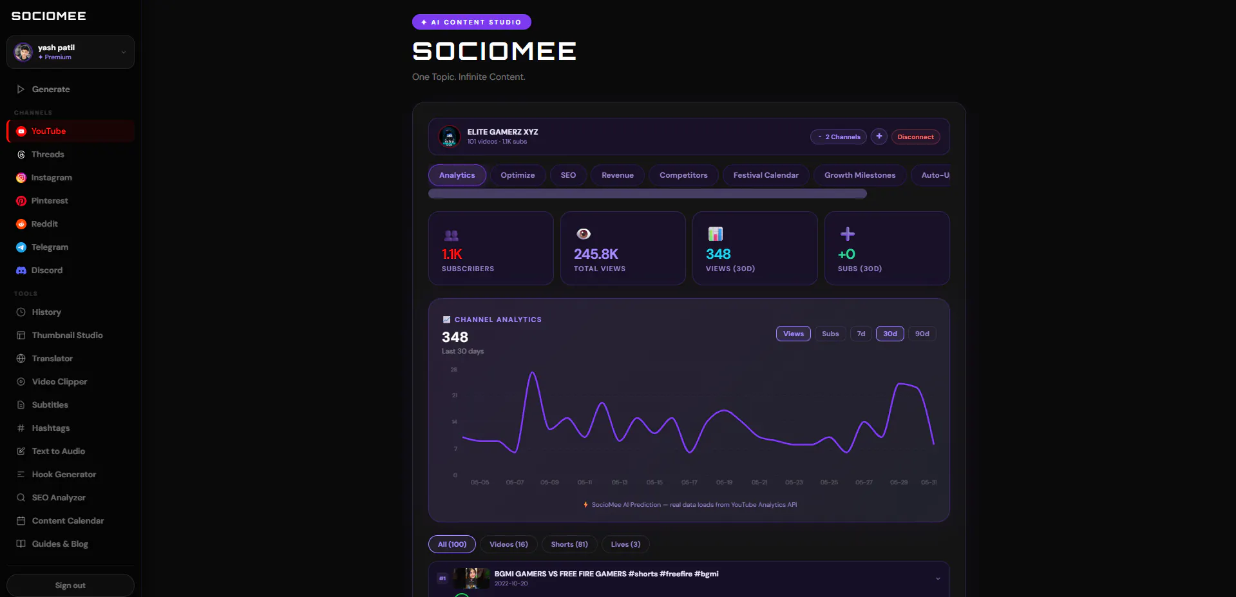The height and width of the screenshot is (597, 1236).
Task: Click the History clock icon
Action: click(21, 312)
